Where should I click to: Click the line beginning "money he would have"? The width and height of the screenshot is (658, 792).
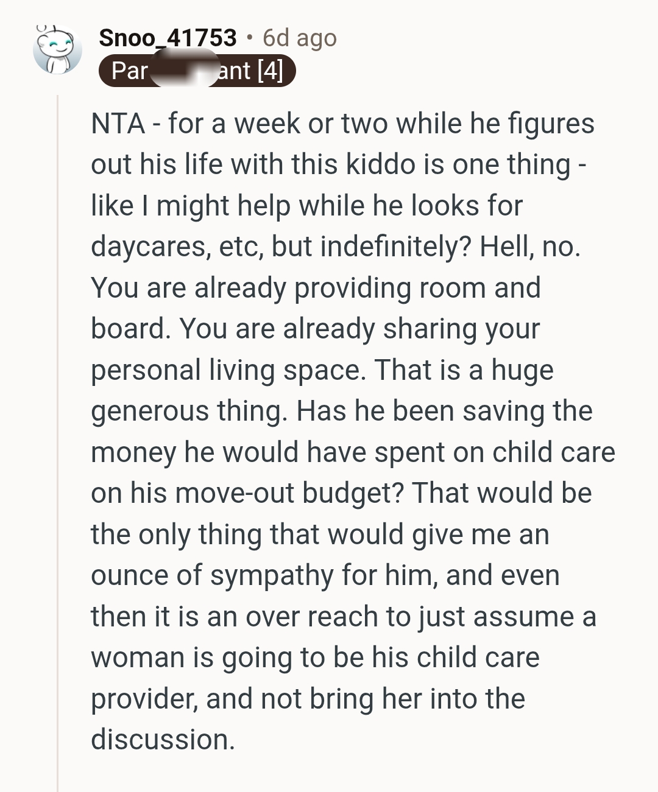click(x=353, y=452)
